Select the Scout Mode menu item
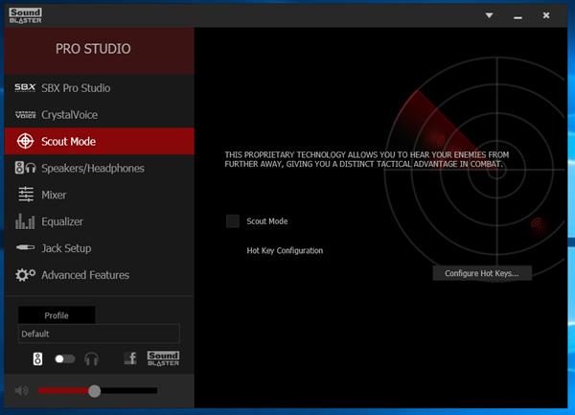The image size is (575, 415). point(99,141)
